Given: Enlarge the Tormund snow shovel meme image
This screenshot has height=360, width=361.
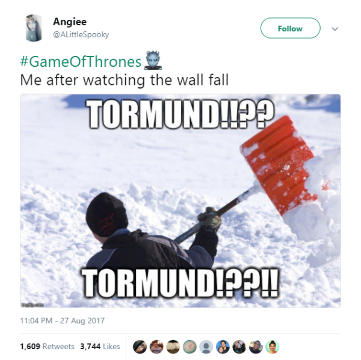Looking at the screenshot, I should [x=180, y=200].
